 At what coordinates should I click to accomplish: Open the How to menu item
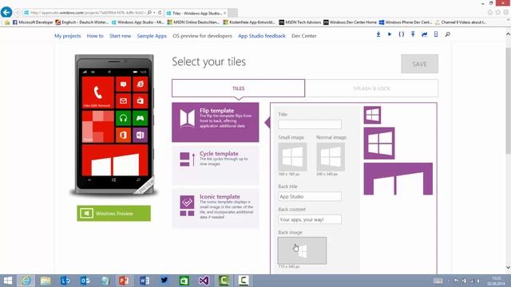[x=95, y=36]
